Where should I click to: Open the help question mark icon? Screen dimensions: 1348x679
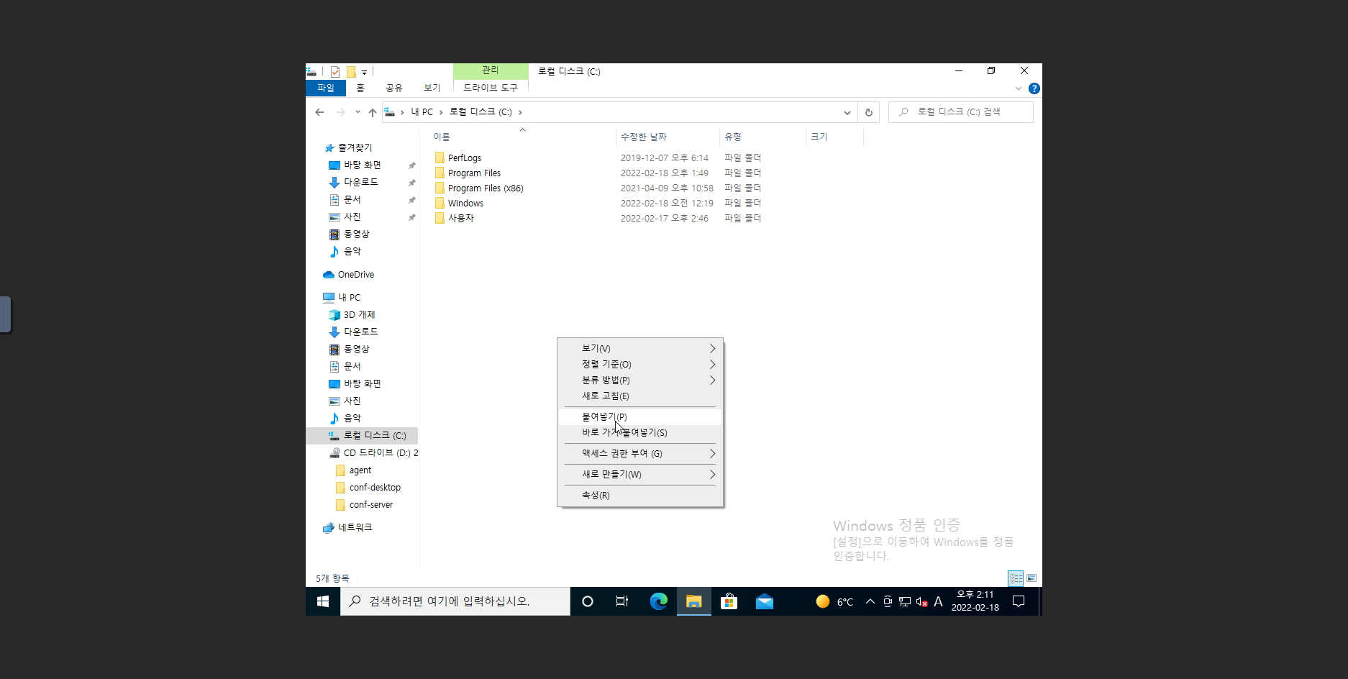click(1034, 88)
